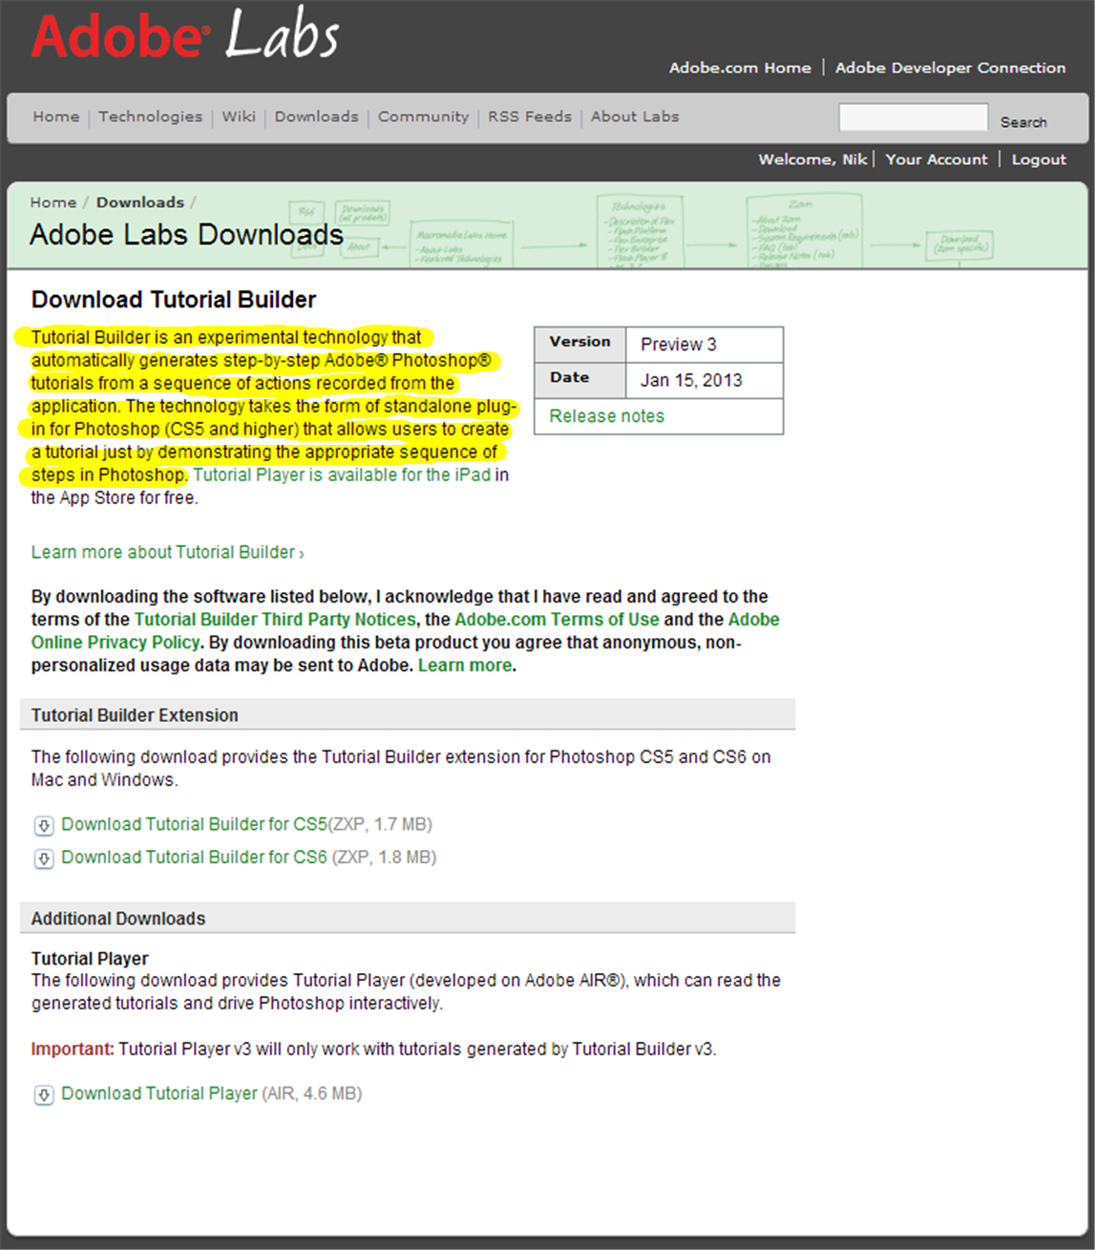Image resolution: width=1095 pixels, height=1250 pixels.
Task: Open the Home menu item in navigation bar
Action: tap(56, 117)
